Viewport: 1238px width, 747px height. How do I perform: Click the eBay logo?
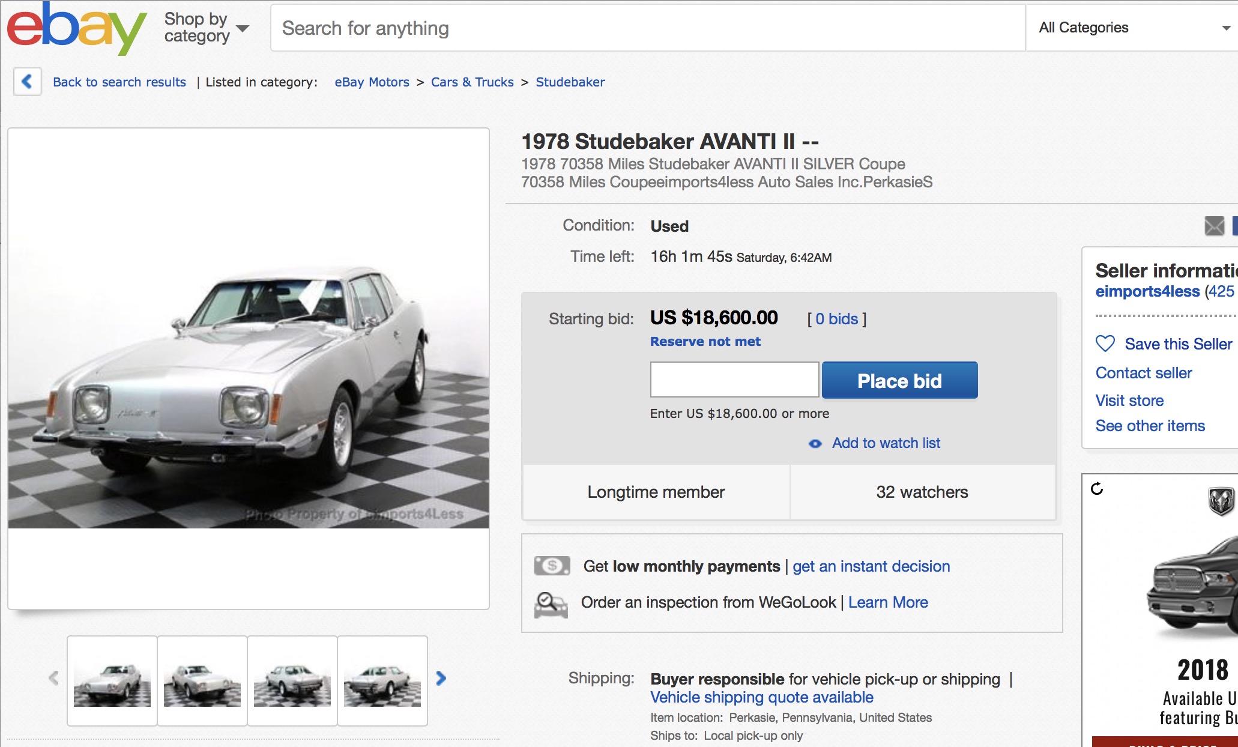pyautogui.click(x=76, y=28)
